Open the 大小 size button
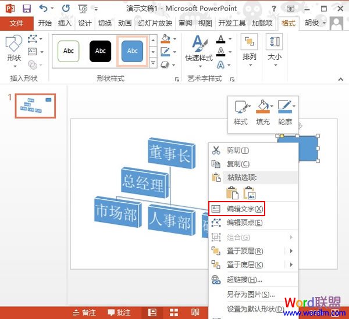 (275, 50)
